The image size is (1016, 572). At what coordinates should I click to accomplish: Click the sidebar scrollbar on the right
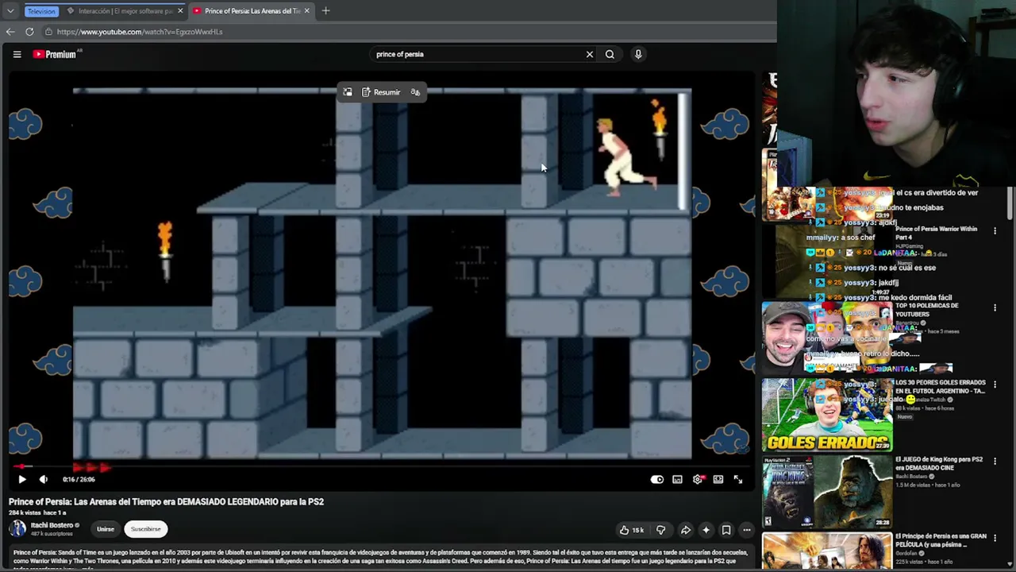pyautogui.click(x=1010, y=203)
